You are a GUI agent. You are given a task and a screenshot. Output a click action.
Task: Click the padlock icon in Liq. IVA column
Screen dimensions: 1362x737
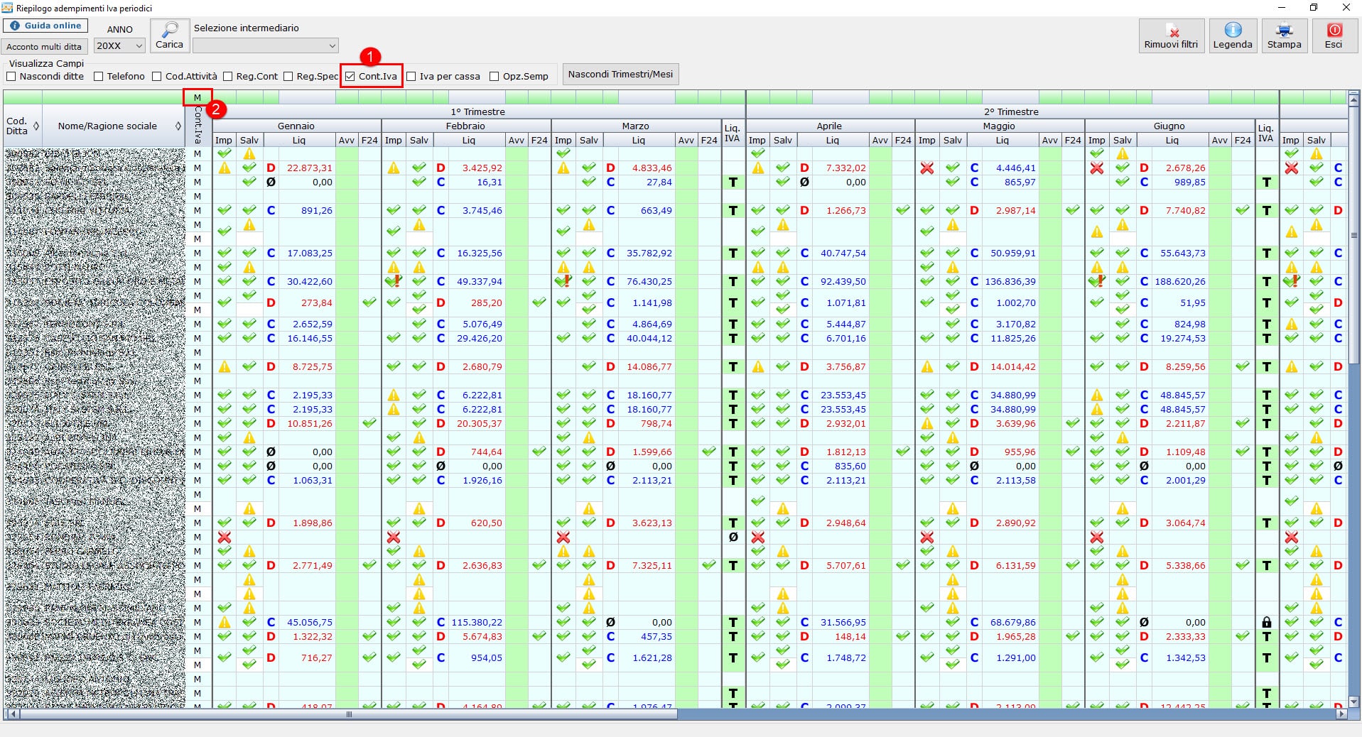click(1266, 623)
